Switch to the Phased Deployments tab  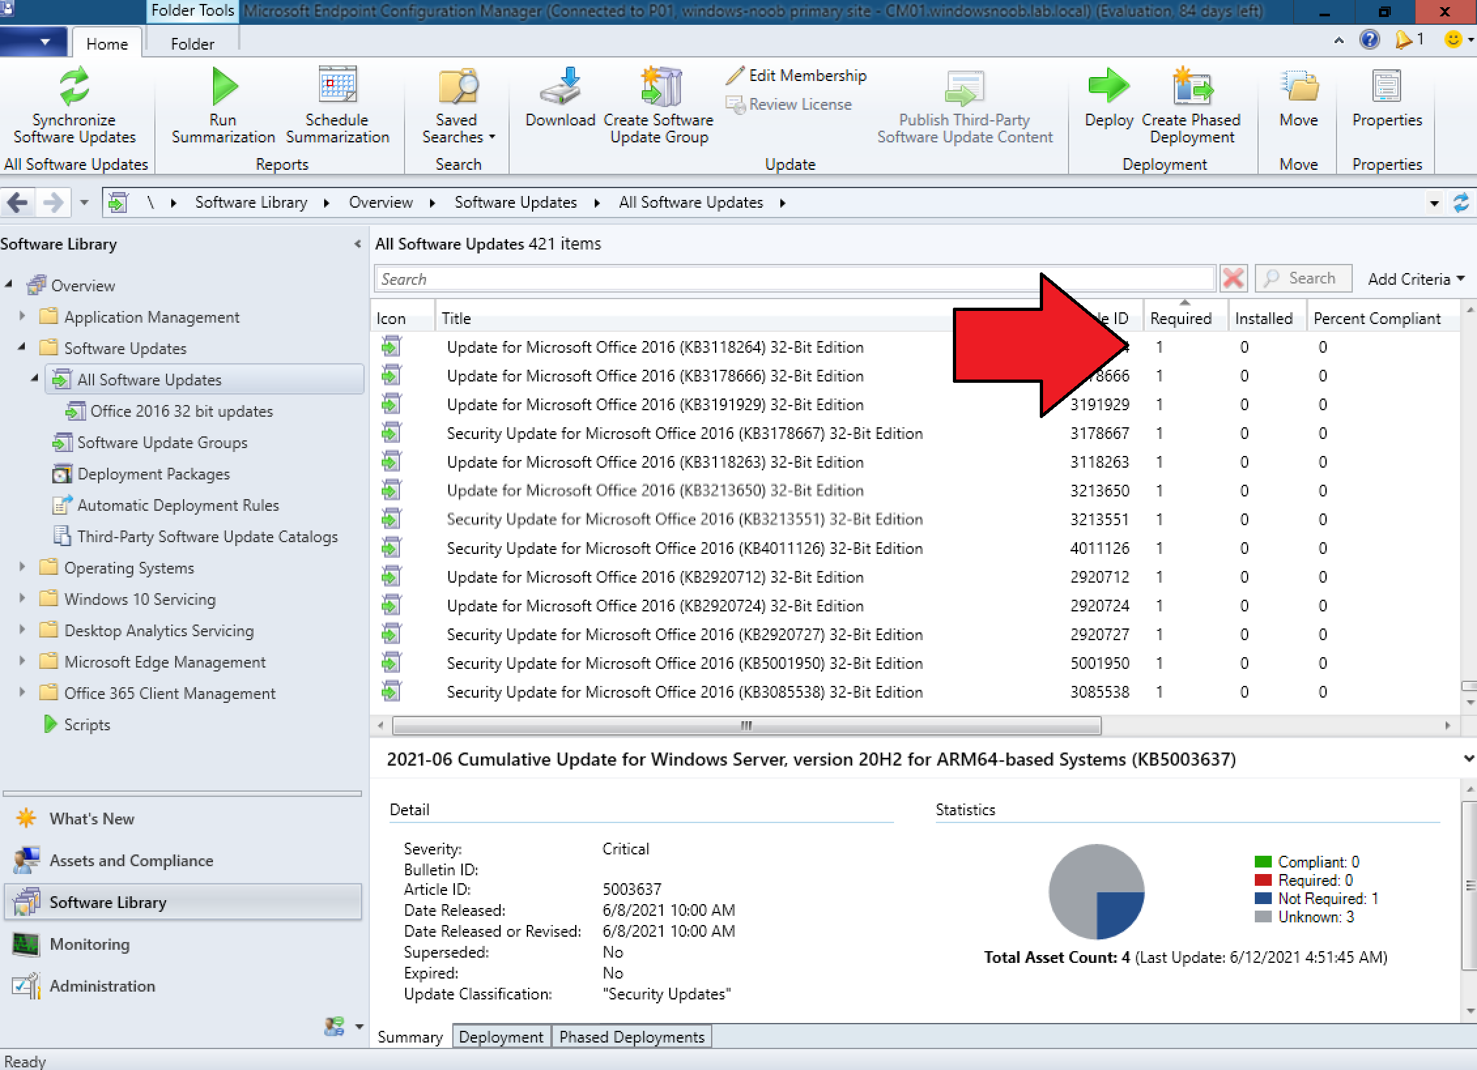[x=632, y=1037]
